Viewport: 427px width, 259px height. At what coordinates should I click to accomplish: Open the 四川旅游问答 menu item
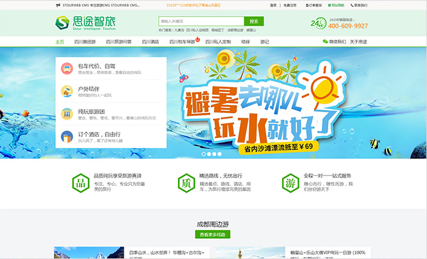click(x=119, y=42)
